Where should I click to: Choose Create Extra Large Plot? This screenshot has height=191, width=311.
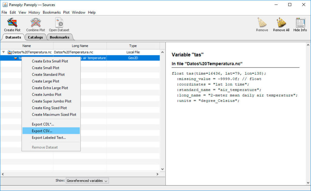pos(51,88)
